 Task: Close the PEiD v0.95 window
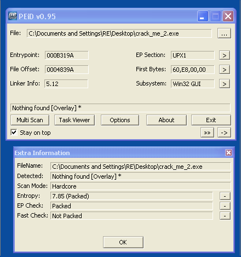[x=228, y=16]
